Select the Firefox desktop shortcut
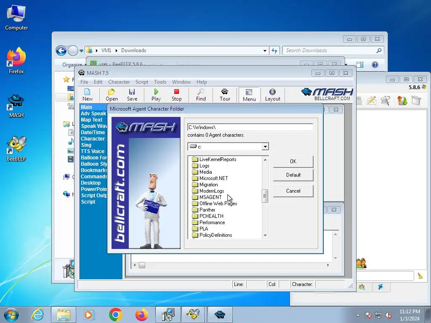 16,61
